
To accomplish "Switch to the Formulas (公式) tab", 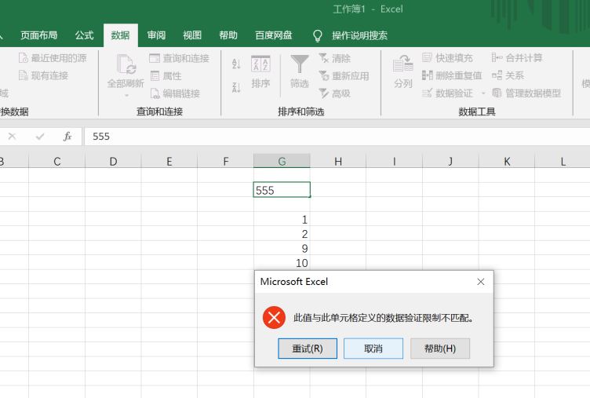I will pyautogui.click(x=84, y=35).
